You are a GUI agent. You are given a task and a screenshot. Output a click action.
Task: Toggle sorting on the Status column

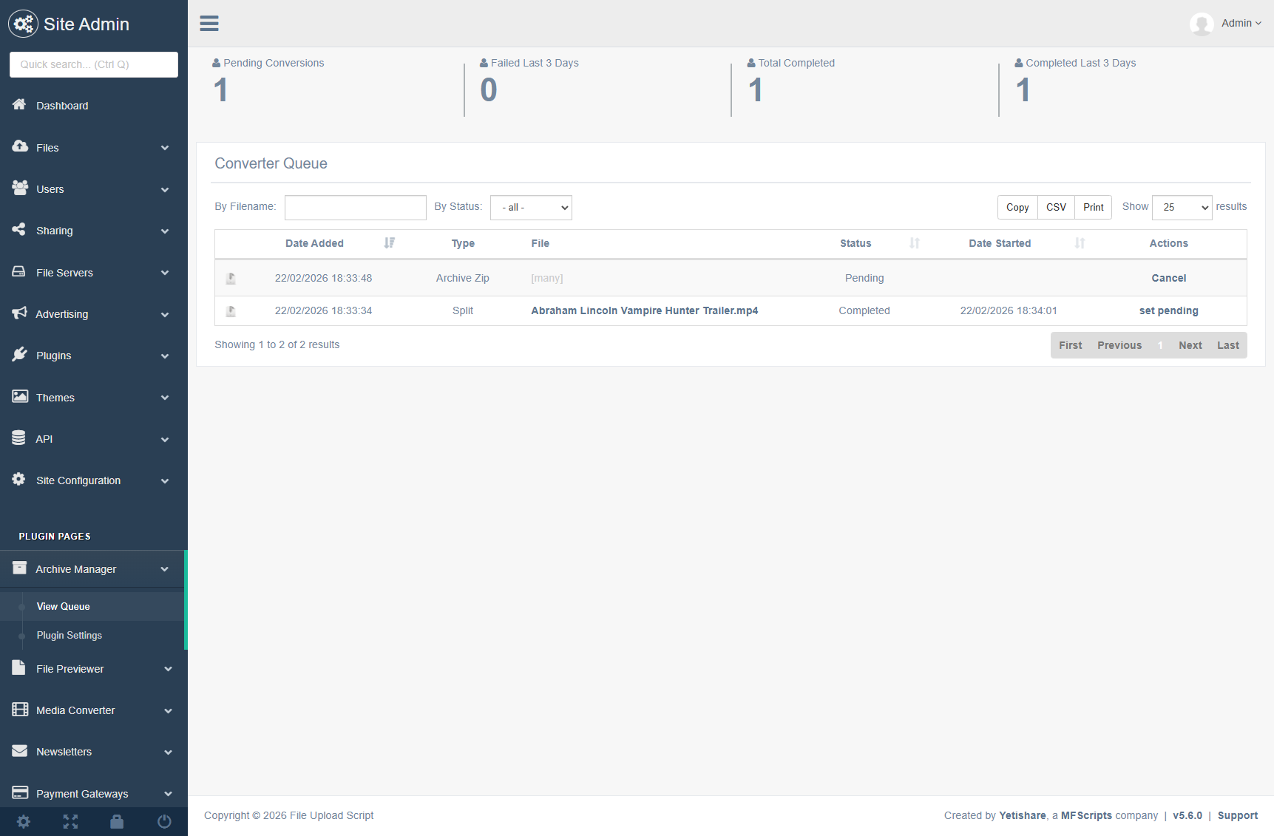pos(855,243)
